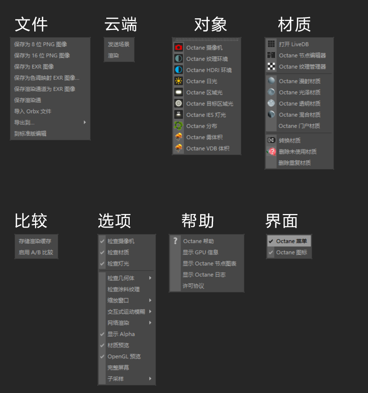Toggle the Octane 图标 interface option

click(289, 252)
